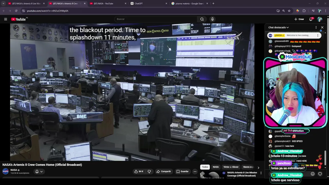
Task: Click the pinned @NASA welcome message
Action: [294, 35]
